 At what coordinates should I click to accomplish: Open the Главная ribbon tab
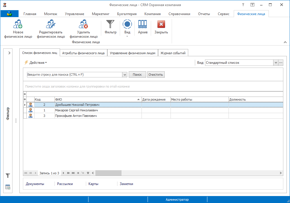click(x=30, y=14)
